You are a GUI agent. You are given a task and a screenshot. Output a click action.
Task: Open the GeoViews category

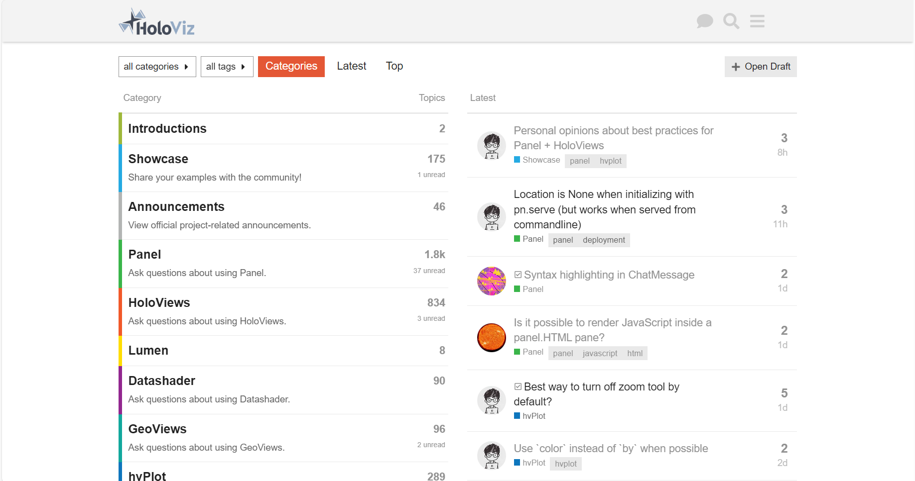(157, 429)
